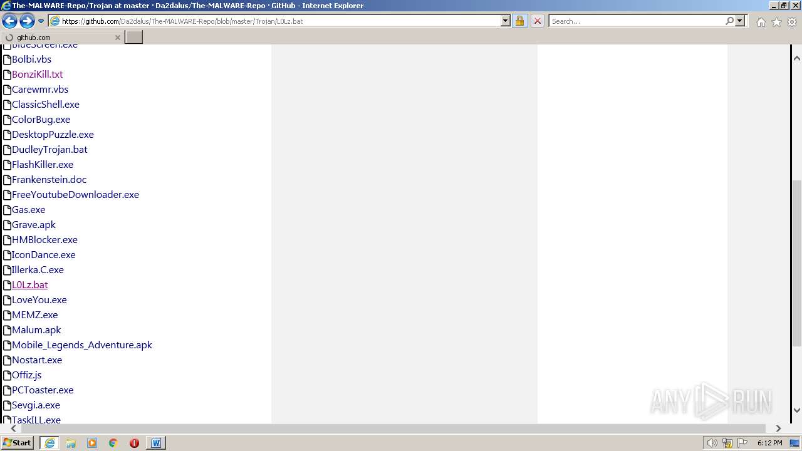Click file icon beside MEMZ.exe

(x=7, y=315)
